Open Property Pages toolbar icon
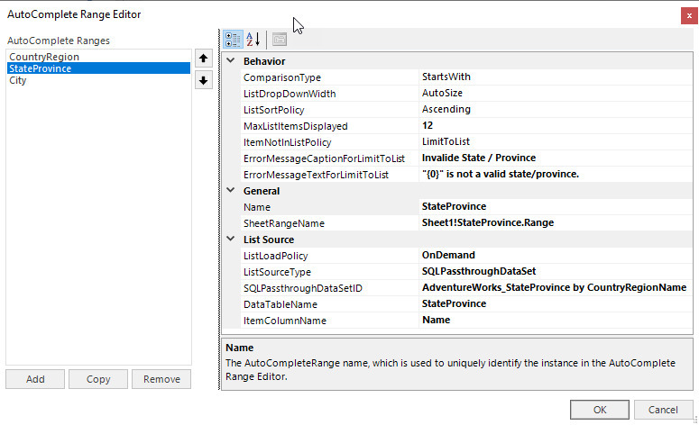Screen dimensions: 699x425 [x=280, y=40]
